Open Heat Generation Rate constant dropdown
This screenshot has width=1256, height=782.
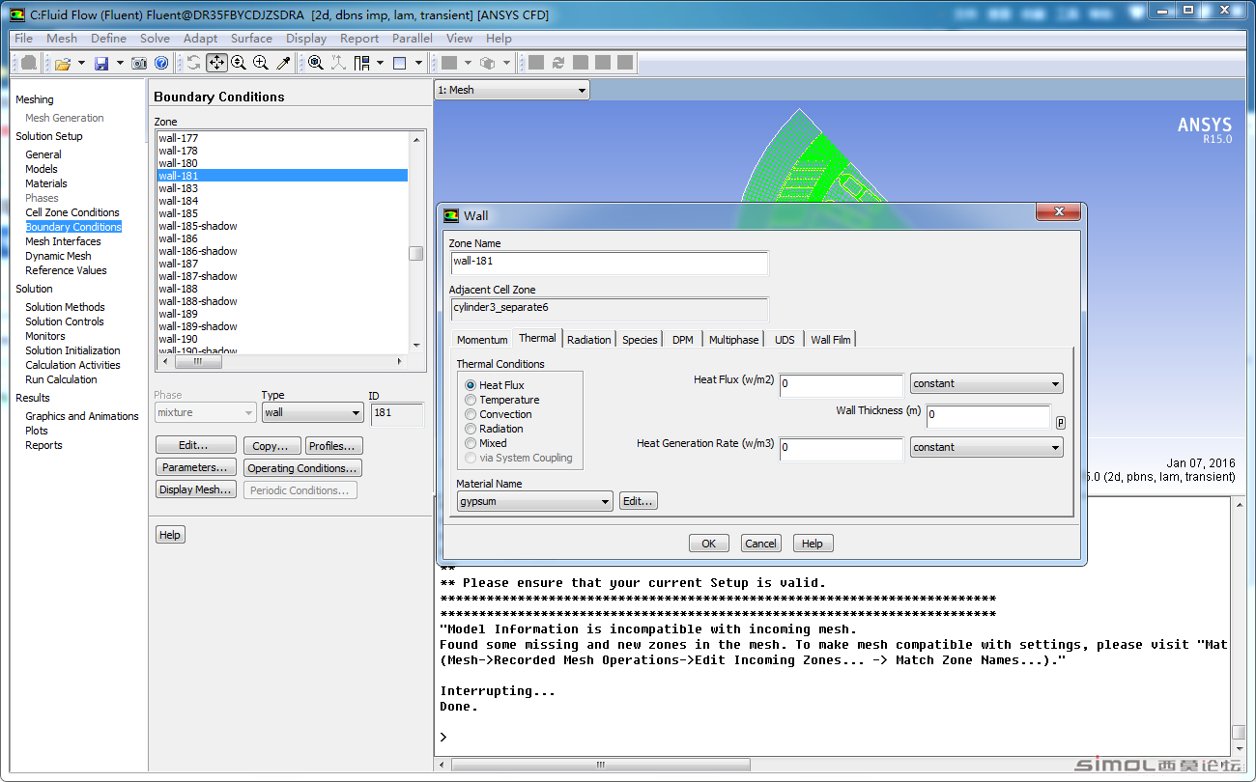tap(986, 447)
